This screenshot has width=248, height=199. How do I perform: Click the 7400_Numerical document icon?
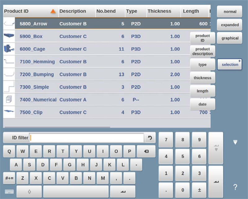(x=8, y=99)
